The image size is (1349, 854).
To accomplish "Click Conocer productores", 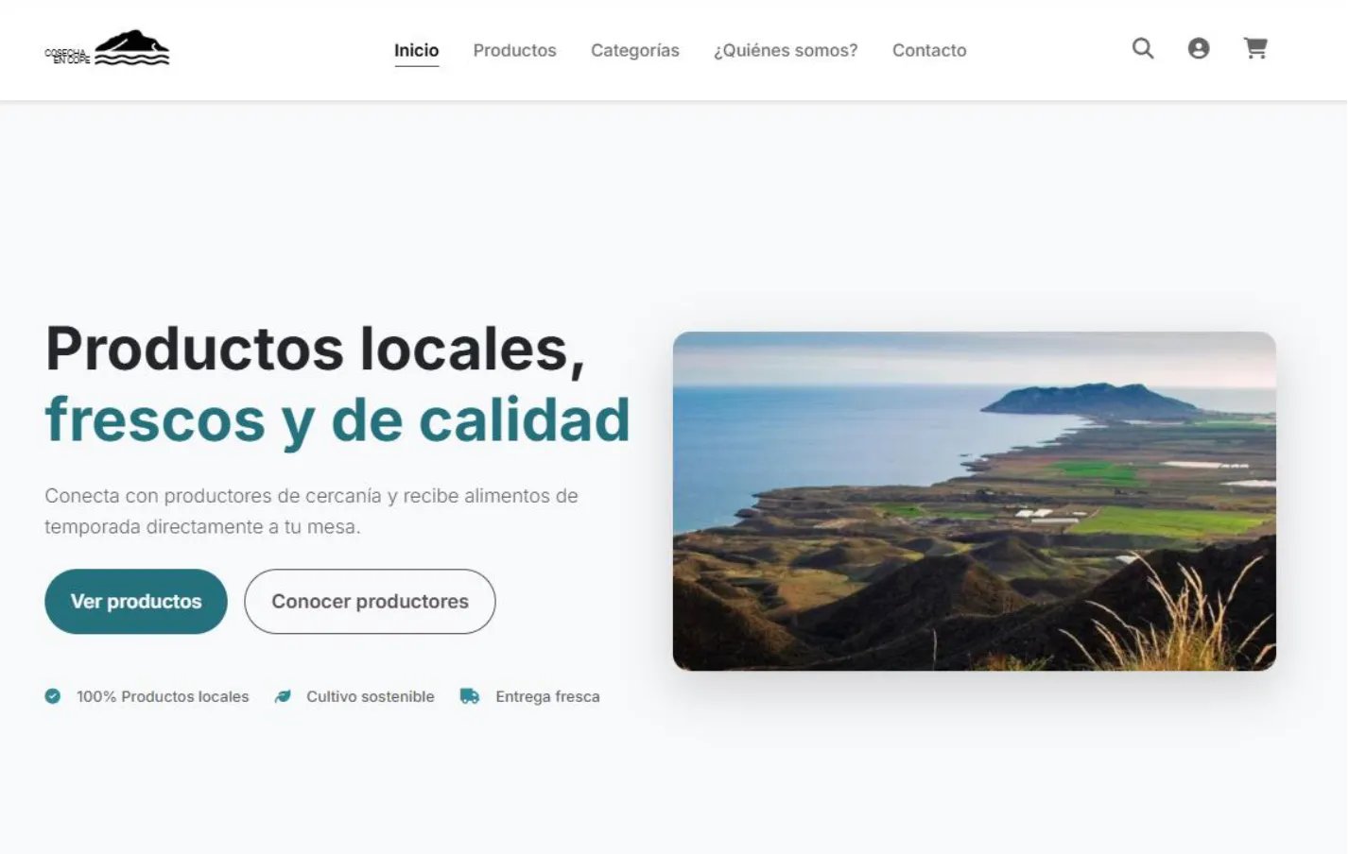I will point(370,601).
